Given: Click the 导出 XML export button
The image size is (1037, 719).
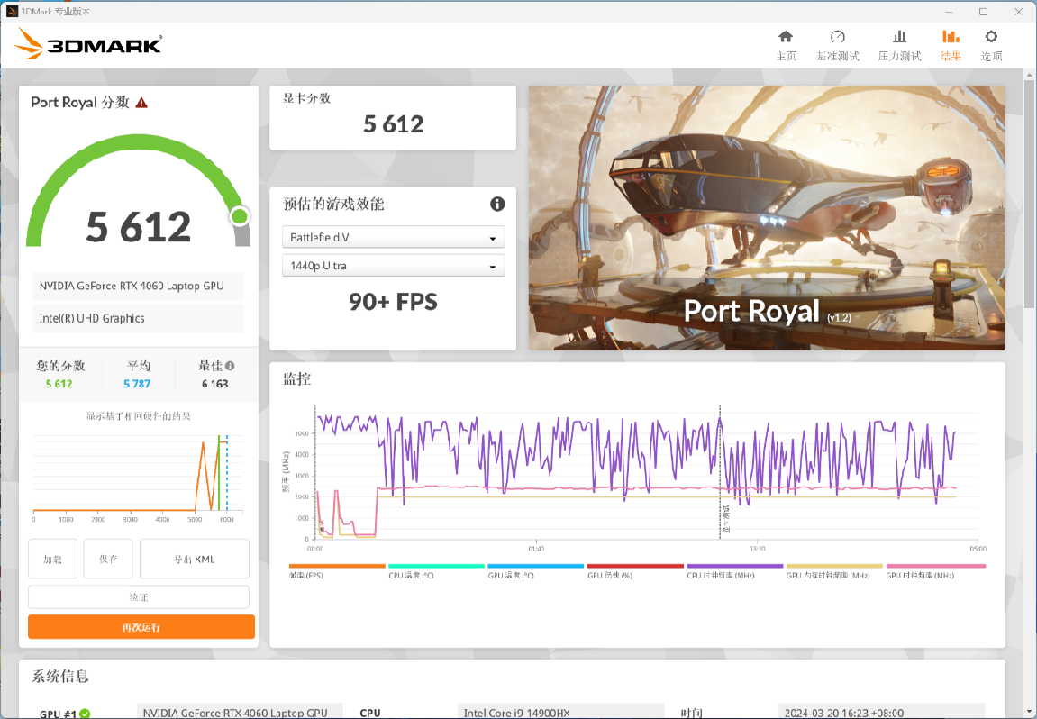Looking at the screenshot, I should tap(195, 559).
